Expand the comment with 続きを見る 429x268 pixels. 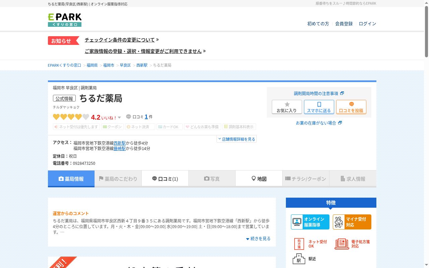tap(258, 239)
